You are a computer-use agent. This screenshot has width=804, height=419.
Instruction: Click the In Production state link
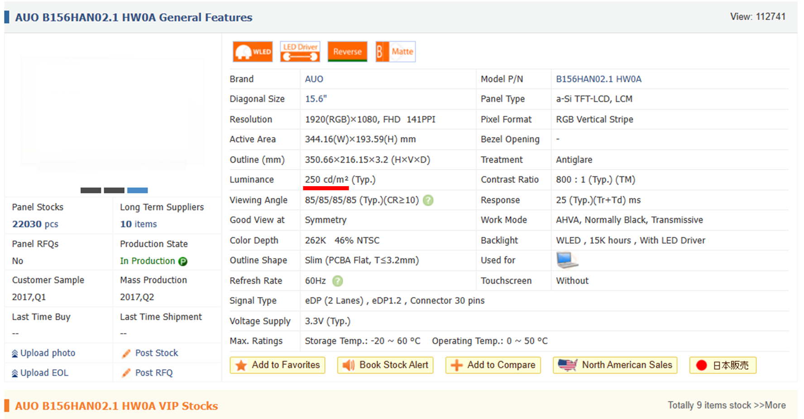click(x=148, y=261)
